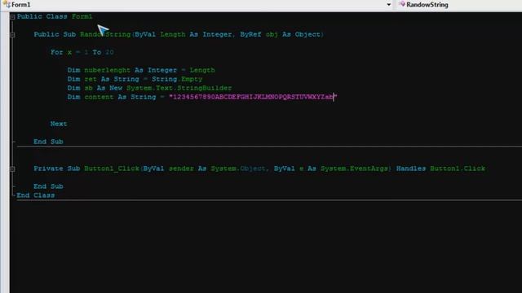Click the 'Public Class Form1' line

[55, 16]
